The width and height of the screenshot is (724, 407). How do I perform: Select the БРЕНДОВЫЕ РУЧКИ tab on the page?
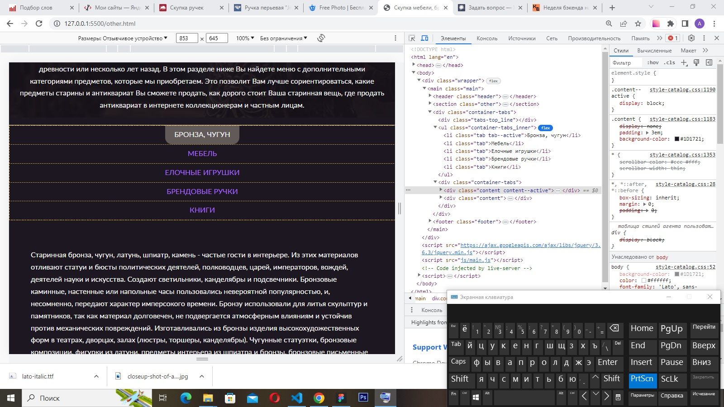coord(202,192)
